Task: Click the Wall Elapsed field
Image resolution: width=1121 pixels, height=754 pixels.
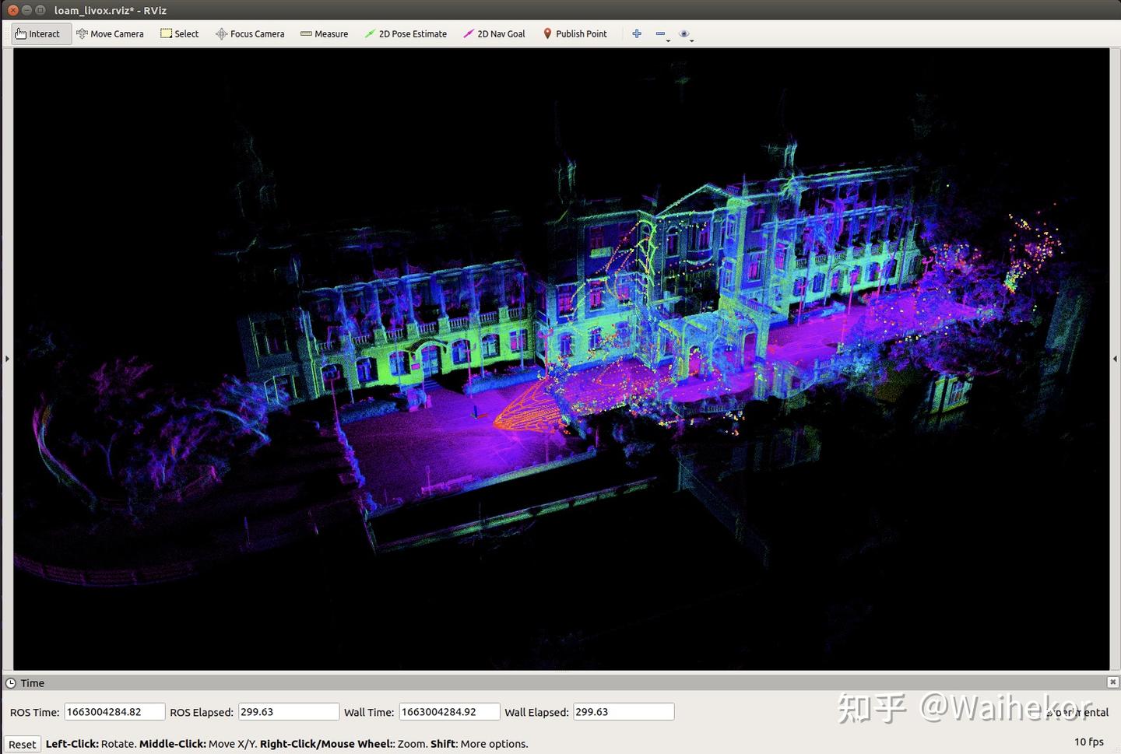Action: click(623, 711)
